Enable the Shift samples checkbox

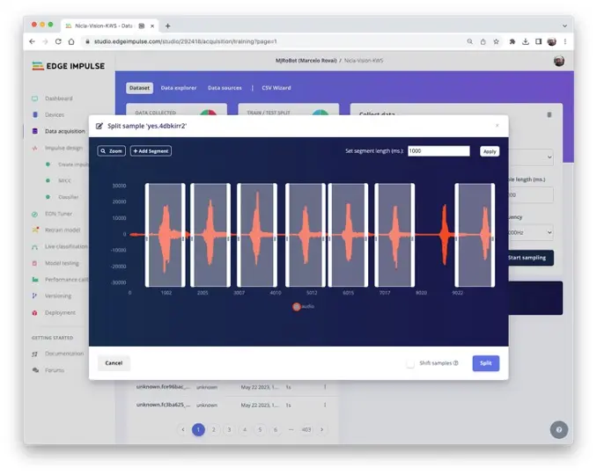410,363
